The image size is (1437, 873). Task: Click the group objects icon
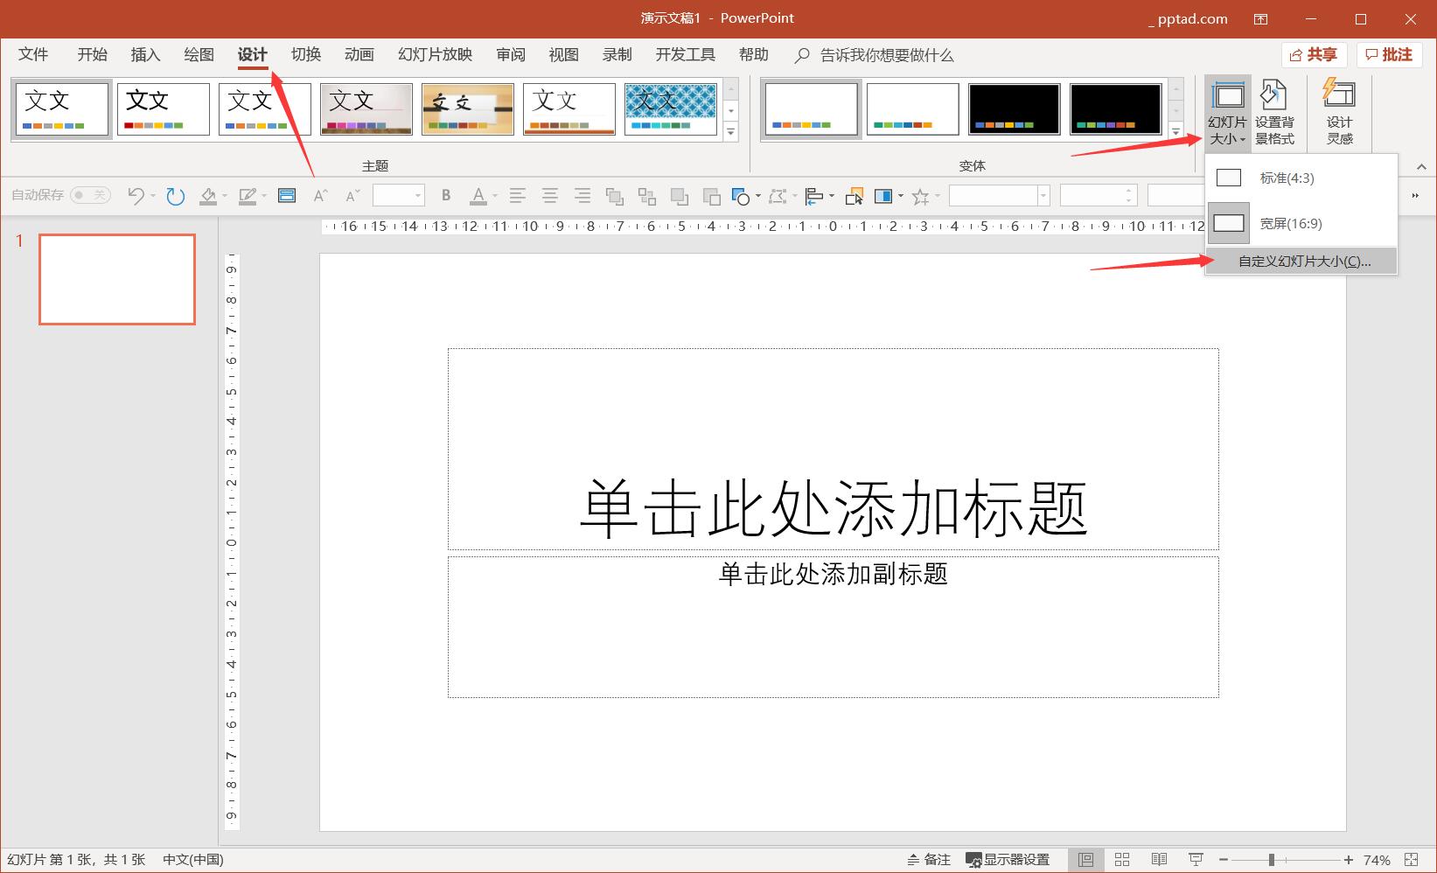(x=615, y=196)
